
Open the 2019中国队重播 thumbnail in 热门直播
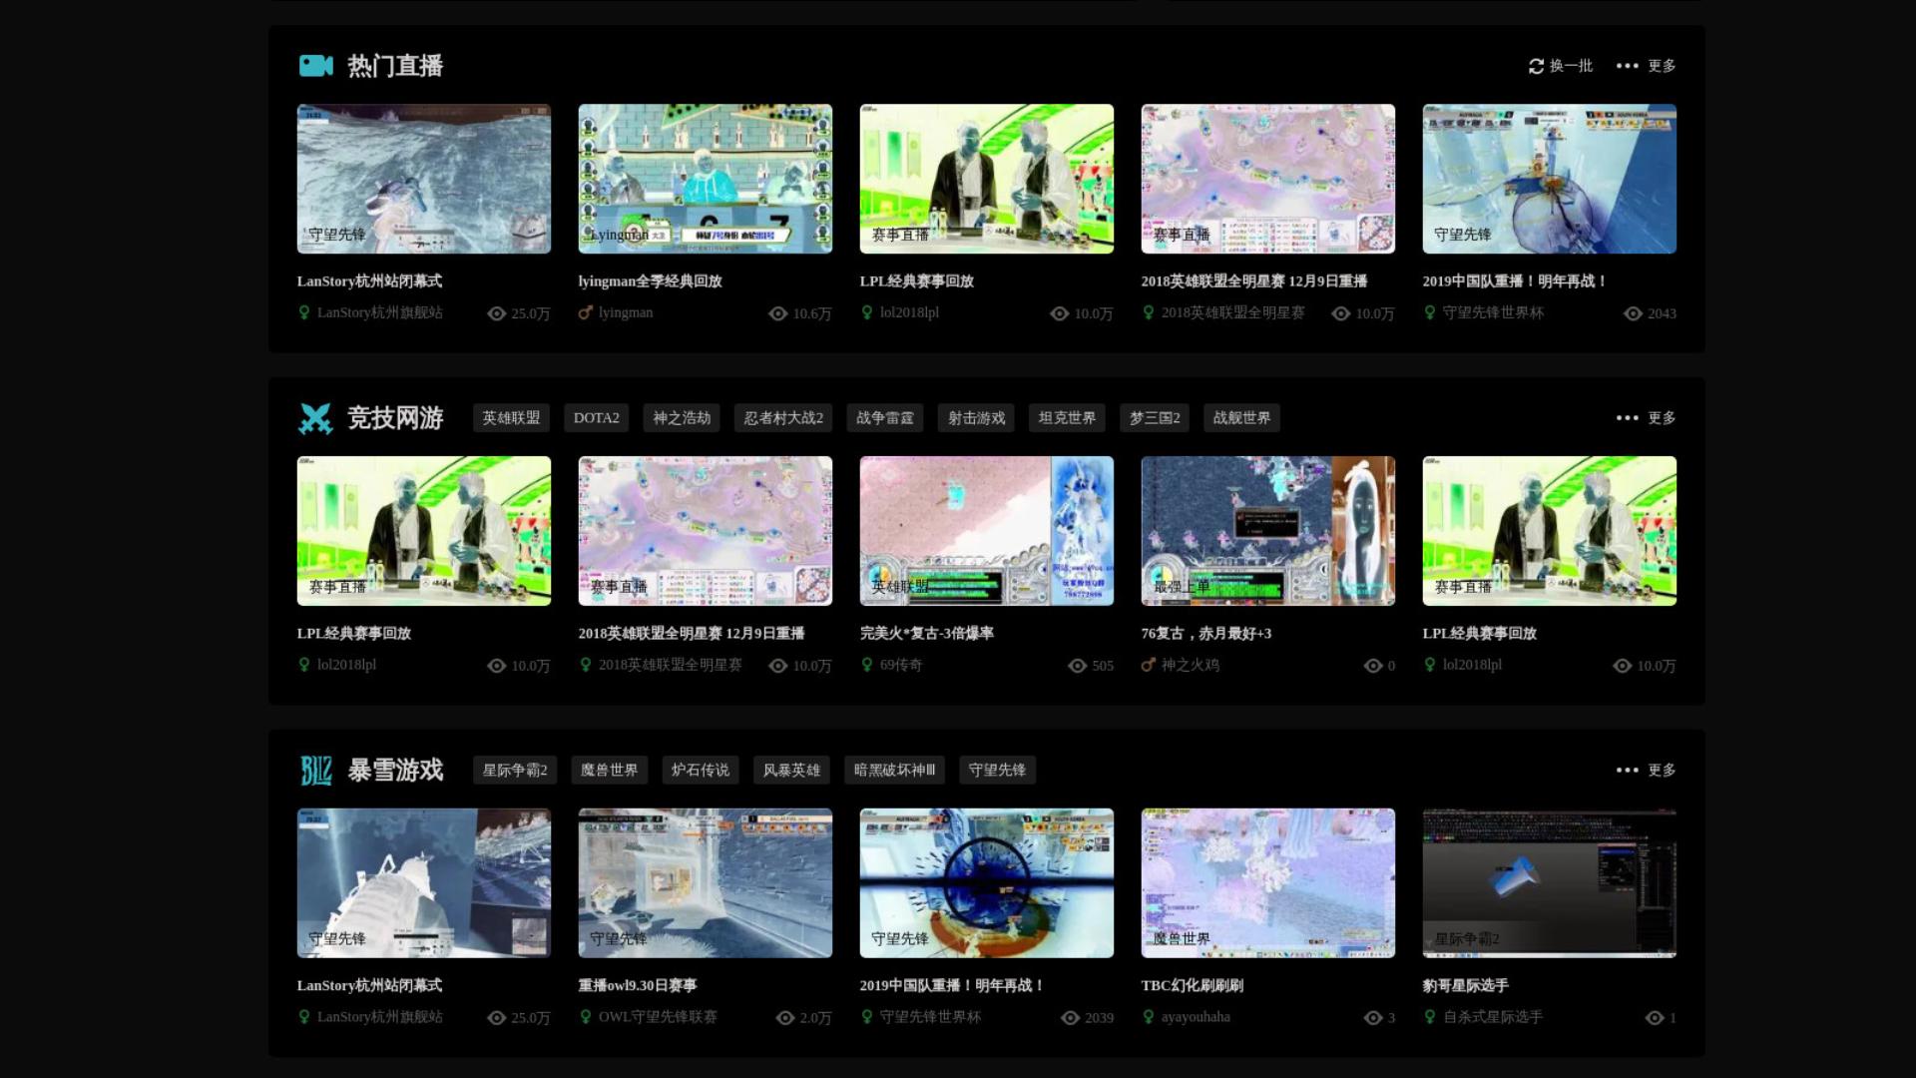(1550, 179)
